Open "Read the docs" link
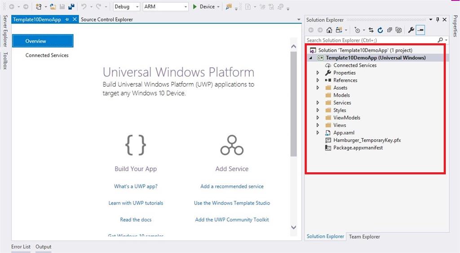The height and width of the screenshot is (253, 460). pyautogui.click(x=136, y=220)
